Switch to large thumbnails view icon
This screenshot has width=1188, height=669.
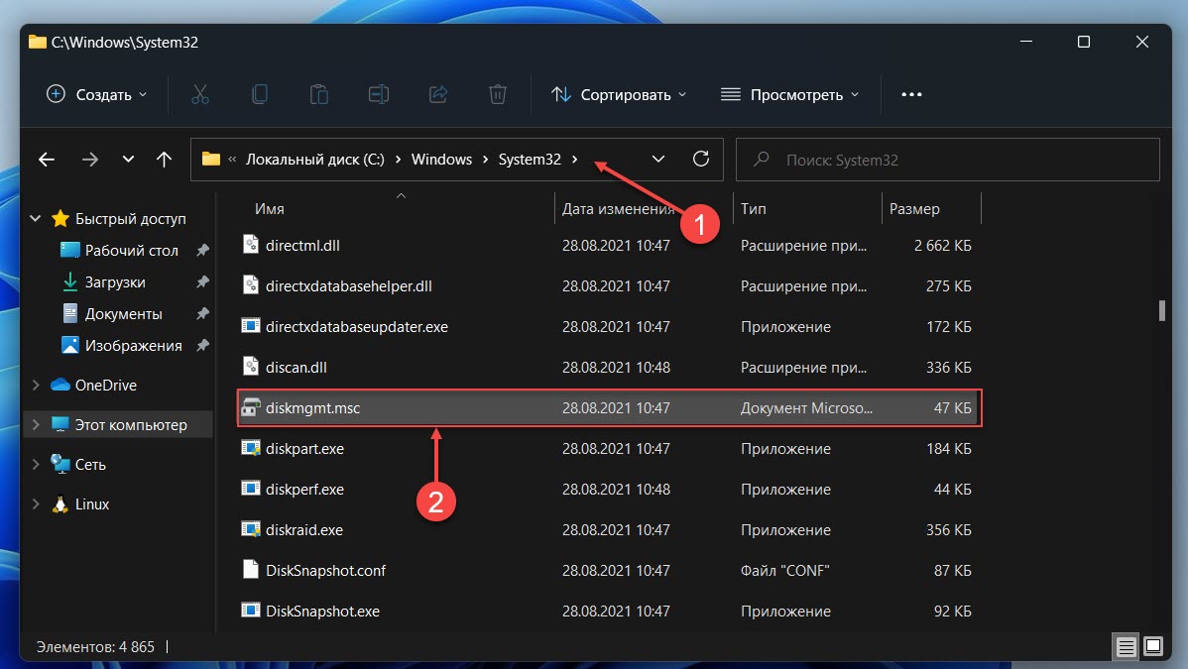(1153, 647)
